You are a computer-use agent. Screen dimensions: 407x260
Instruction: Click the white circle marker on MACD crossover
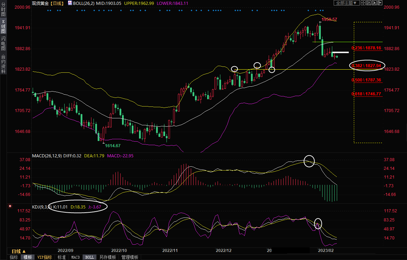tap(309, 161)
